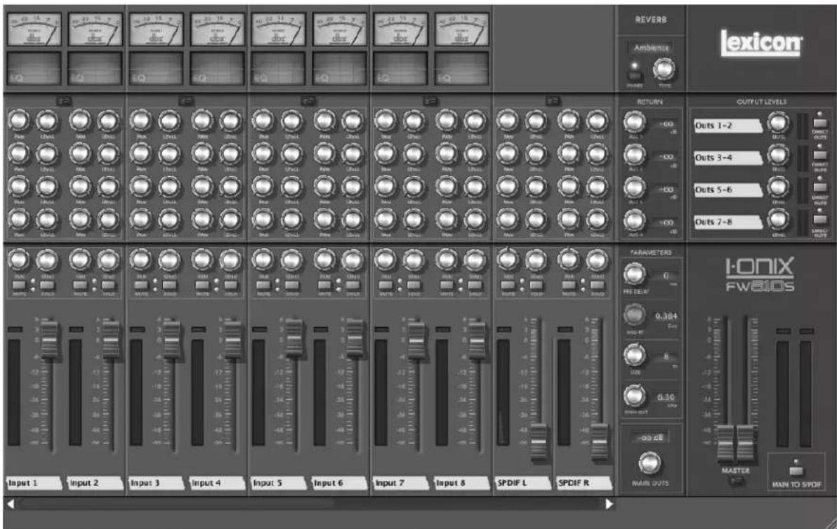
Task: Click the link icon above the SPDIF channels
Action: click(553, 100)
